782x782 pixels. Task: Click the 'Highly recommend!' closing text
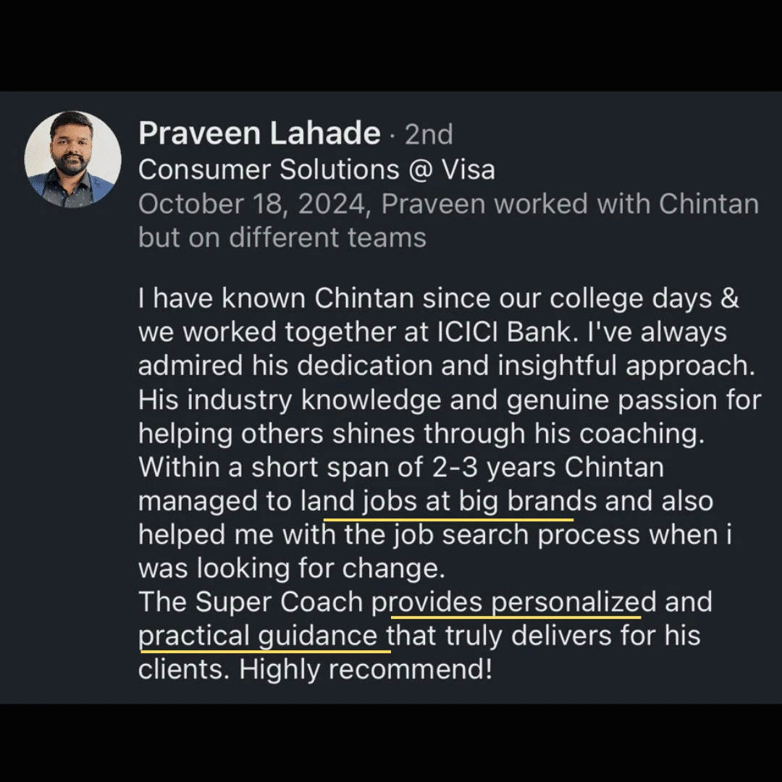pyautogui.click(x=366, y=670)
